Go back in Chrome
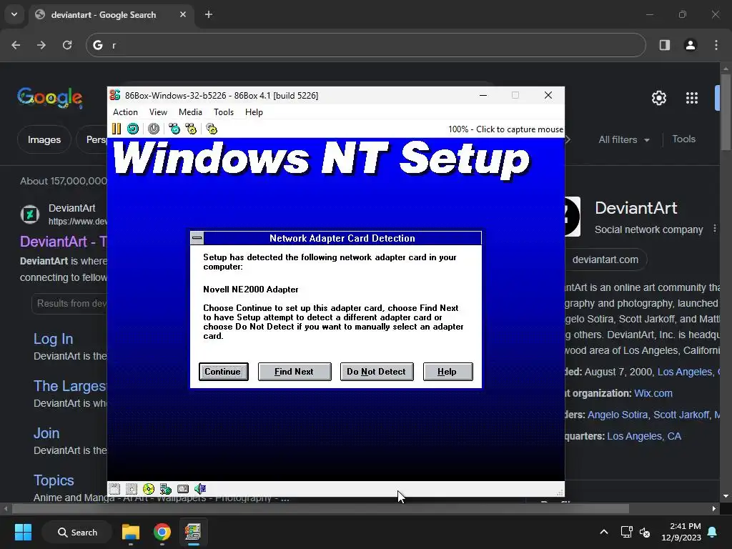 pos(16,45)
